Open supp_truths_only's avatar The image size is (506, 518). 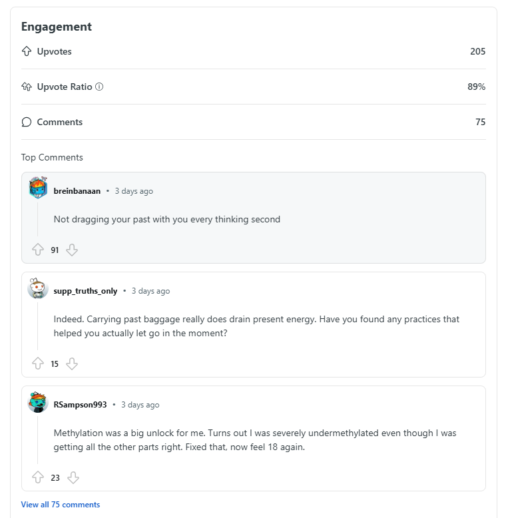point(38,288)
